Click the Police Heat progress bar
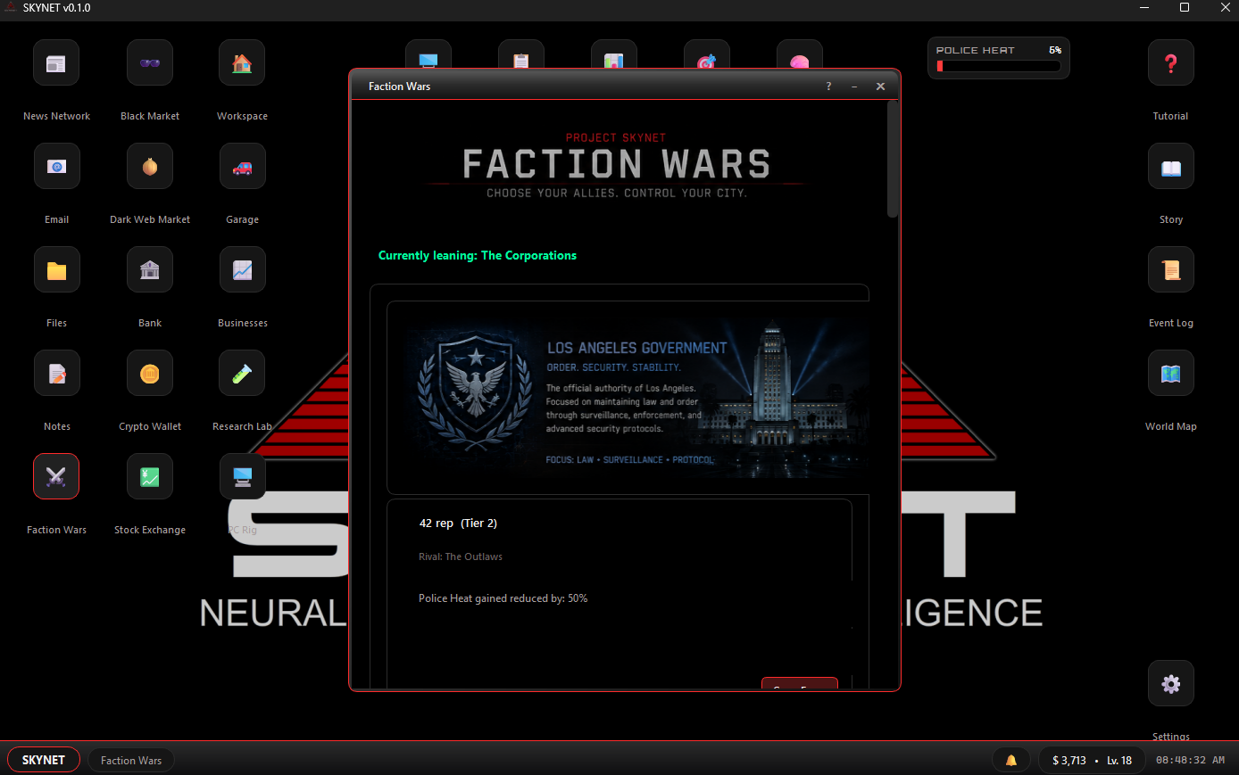 pos(998,66)
